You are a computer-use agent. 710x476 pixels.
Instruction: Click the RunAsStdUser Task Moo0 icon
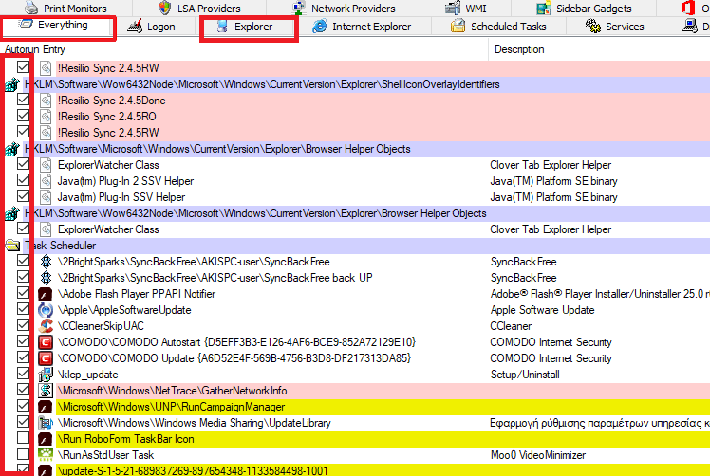tap(46, 454)
